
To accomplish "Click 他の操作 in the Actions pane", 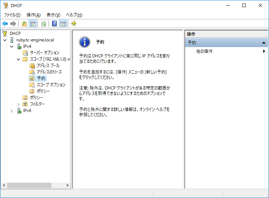I will pyautogui.click(x=204, y=51).
